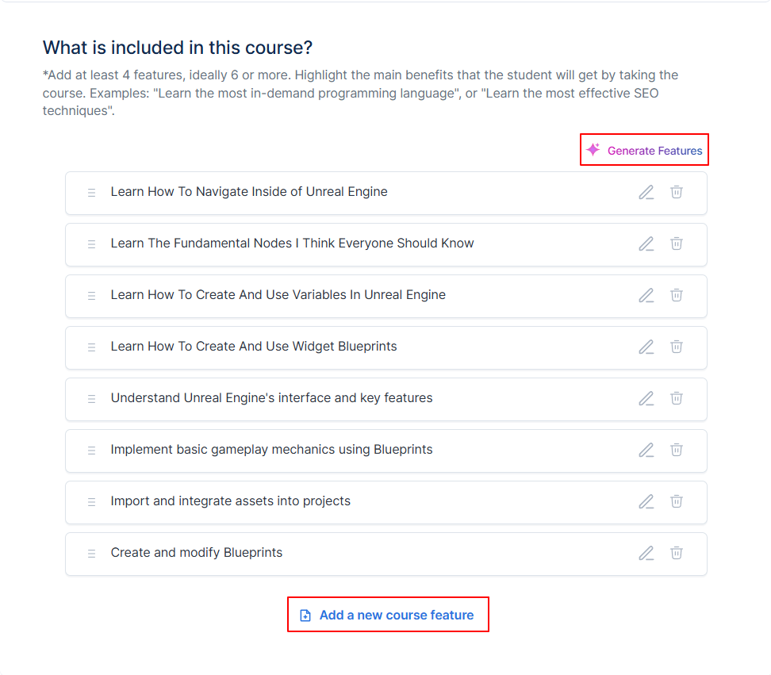Delete the 'Fundamental Nodes' feature
771x675 pixels.
tap(677, 244)
